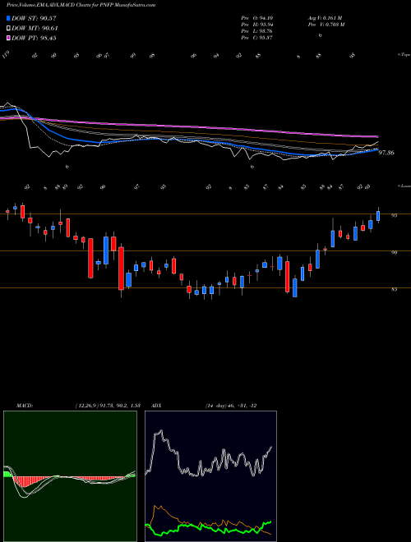This screenshot has height=542, width=411.
Task: Click the 97.86 EMA price label
Action: click(386, 153)
